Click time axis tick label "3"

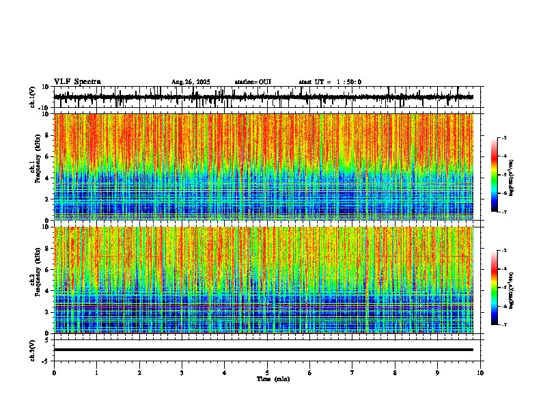[x=182, y=373]
